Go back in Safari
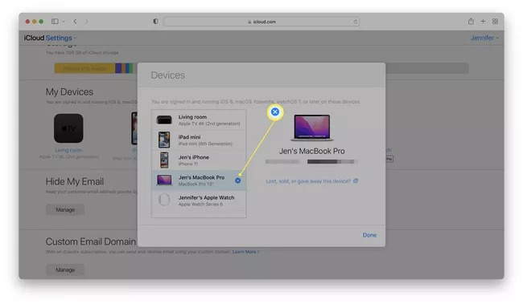 pos(76,22)
